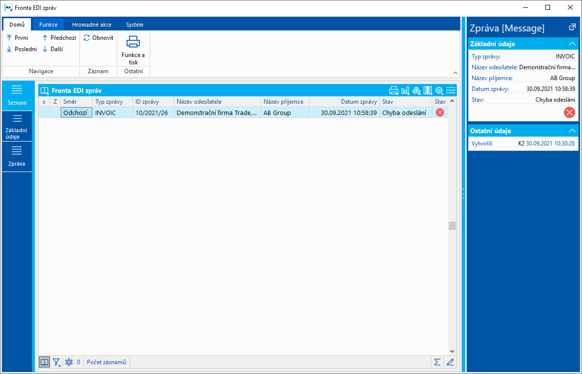The width and height of the screenshot is (582, 374).
Task: Go to last record with Poslední
Action: [x=22, y=49]
